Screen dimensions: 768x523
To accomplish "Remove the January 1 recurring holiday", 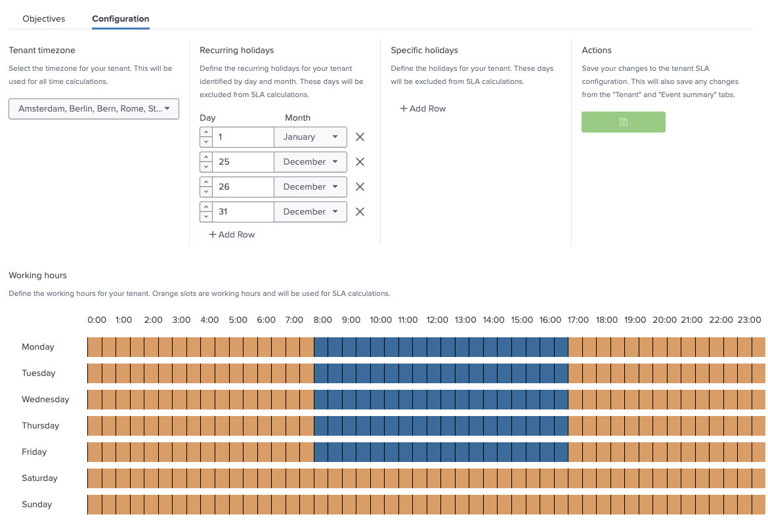I will coord(360,136).
